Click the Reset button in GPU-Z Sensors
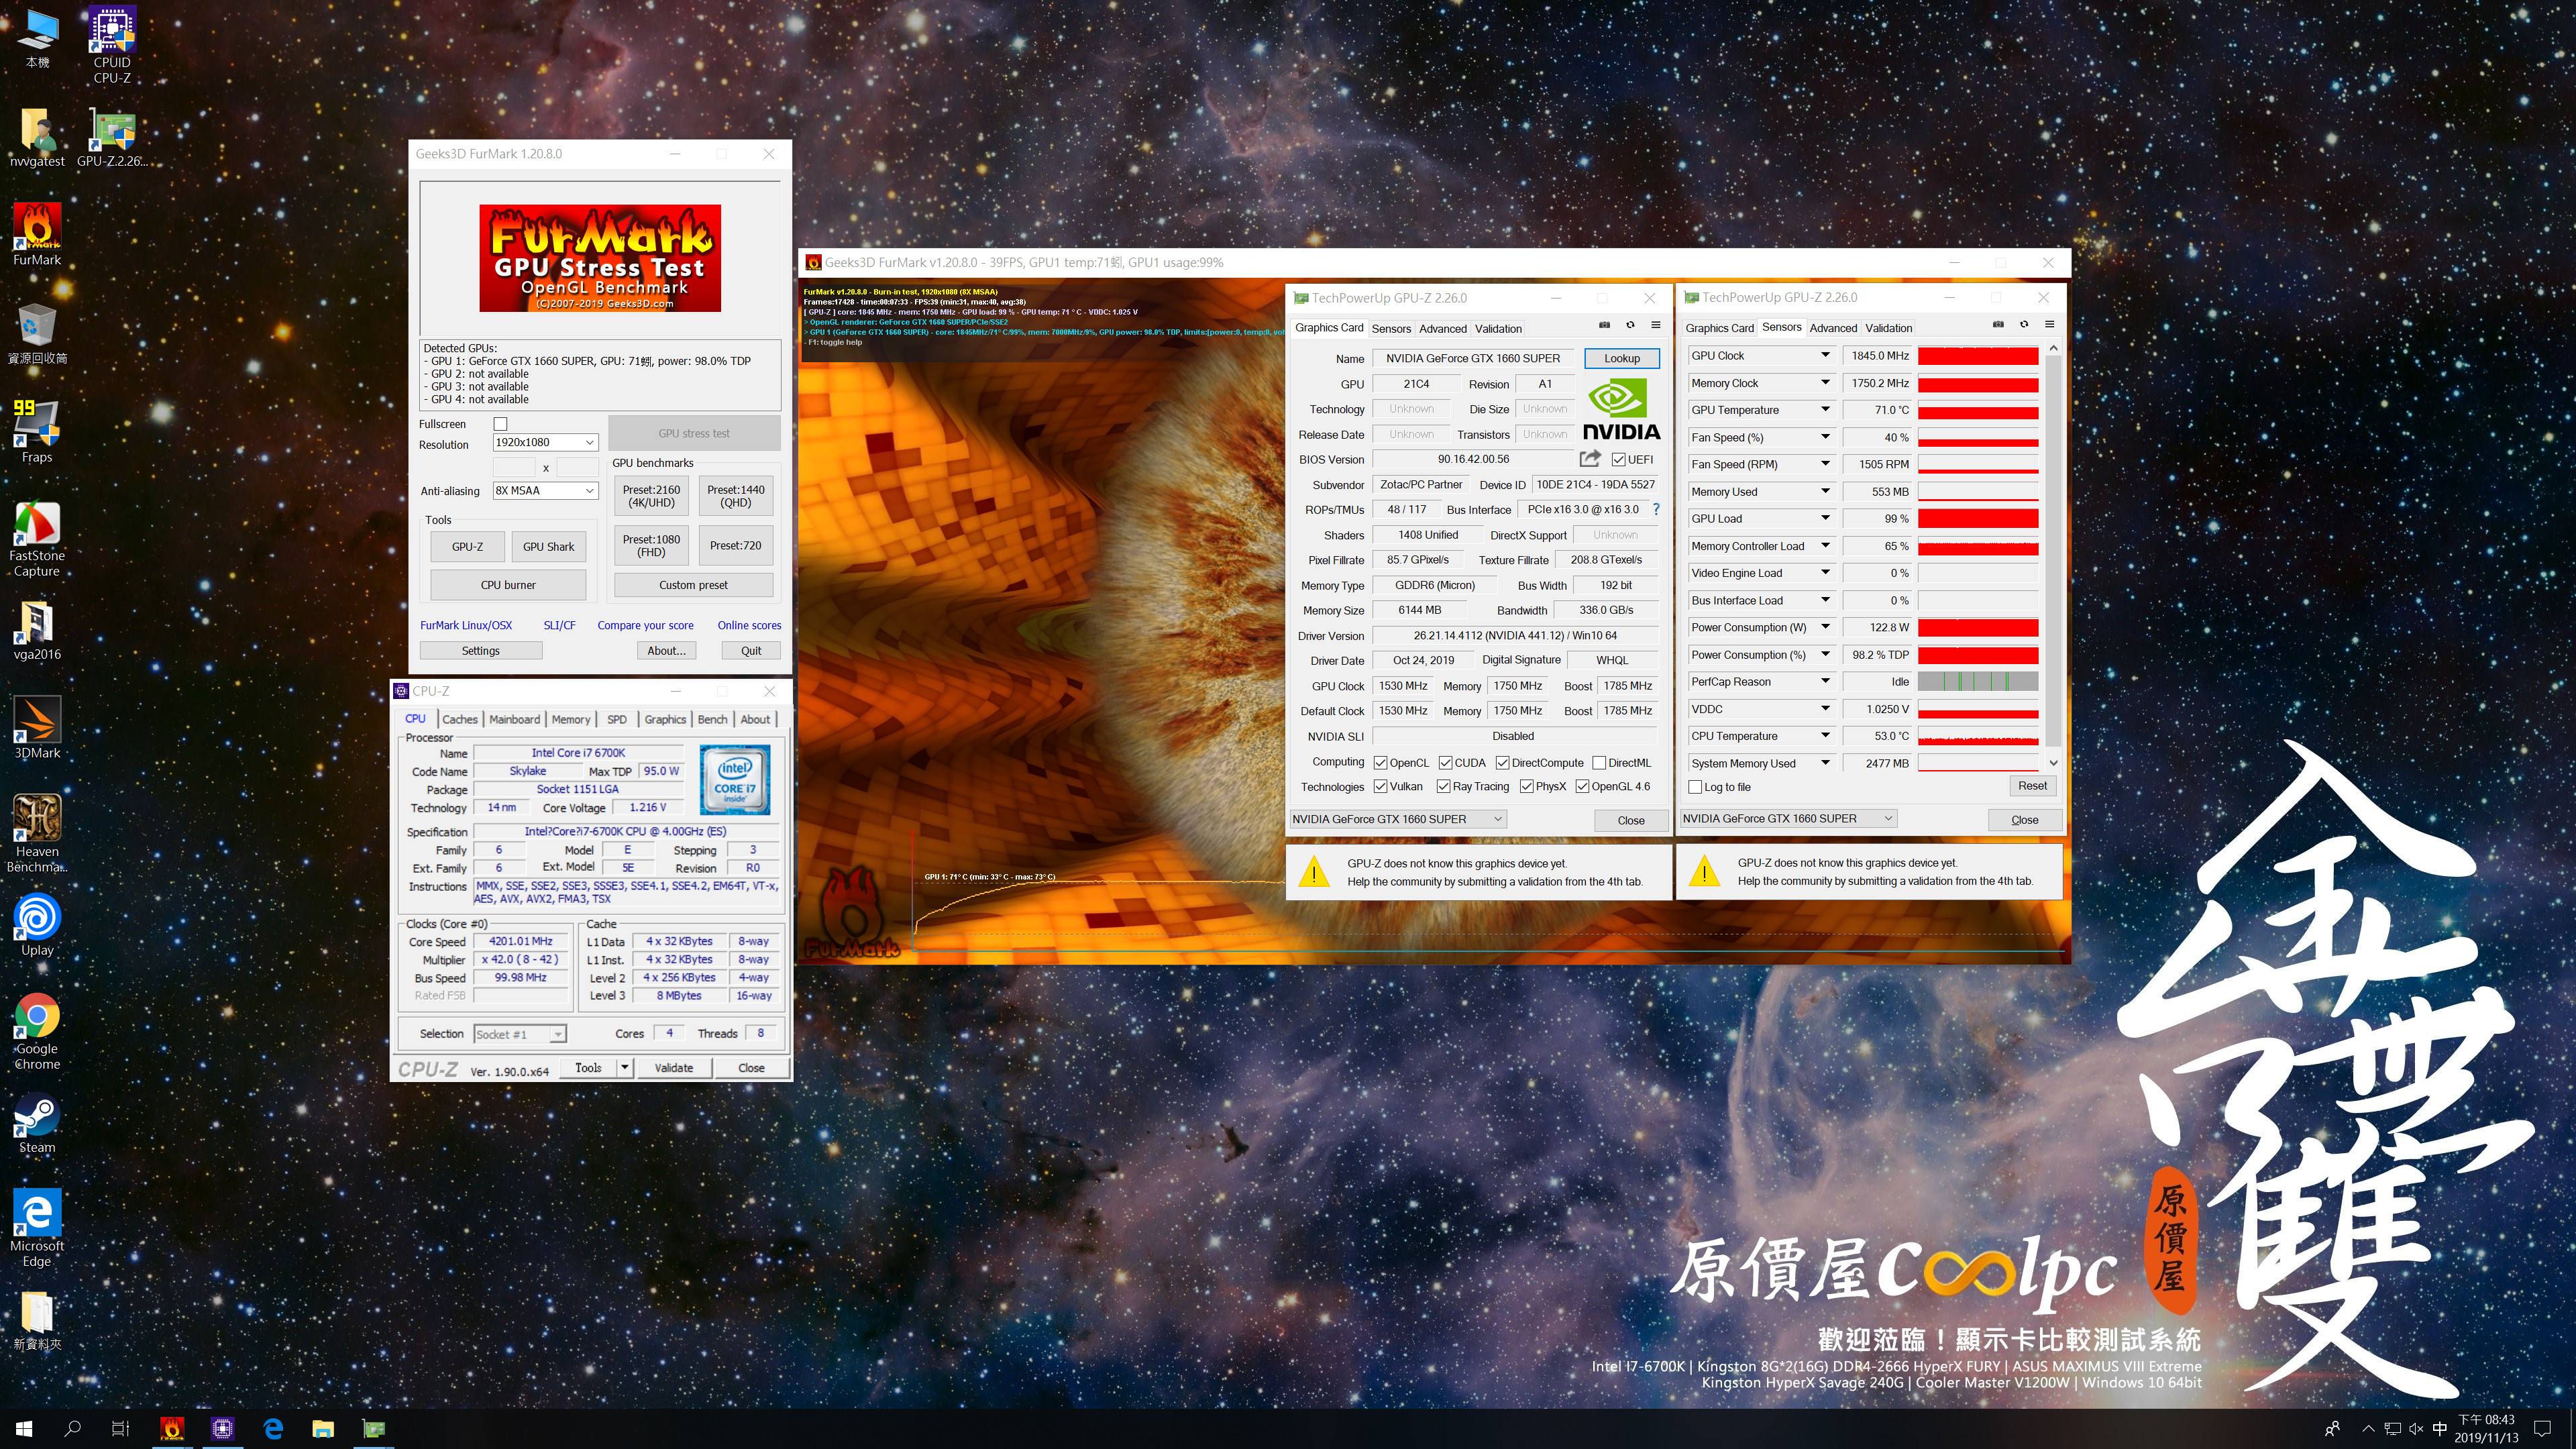Viewport: 2576px width, 1449px height. pos(2032,786)
